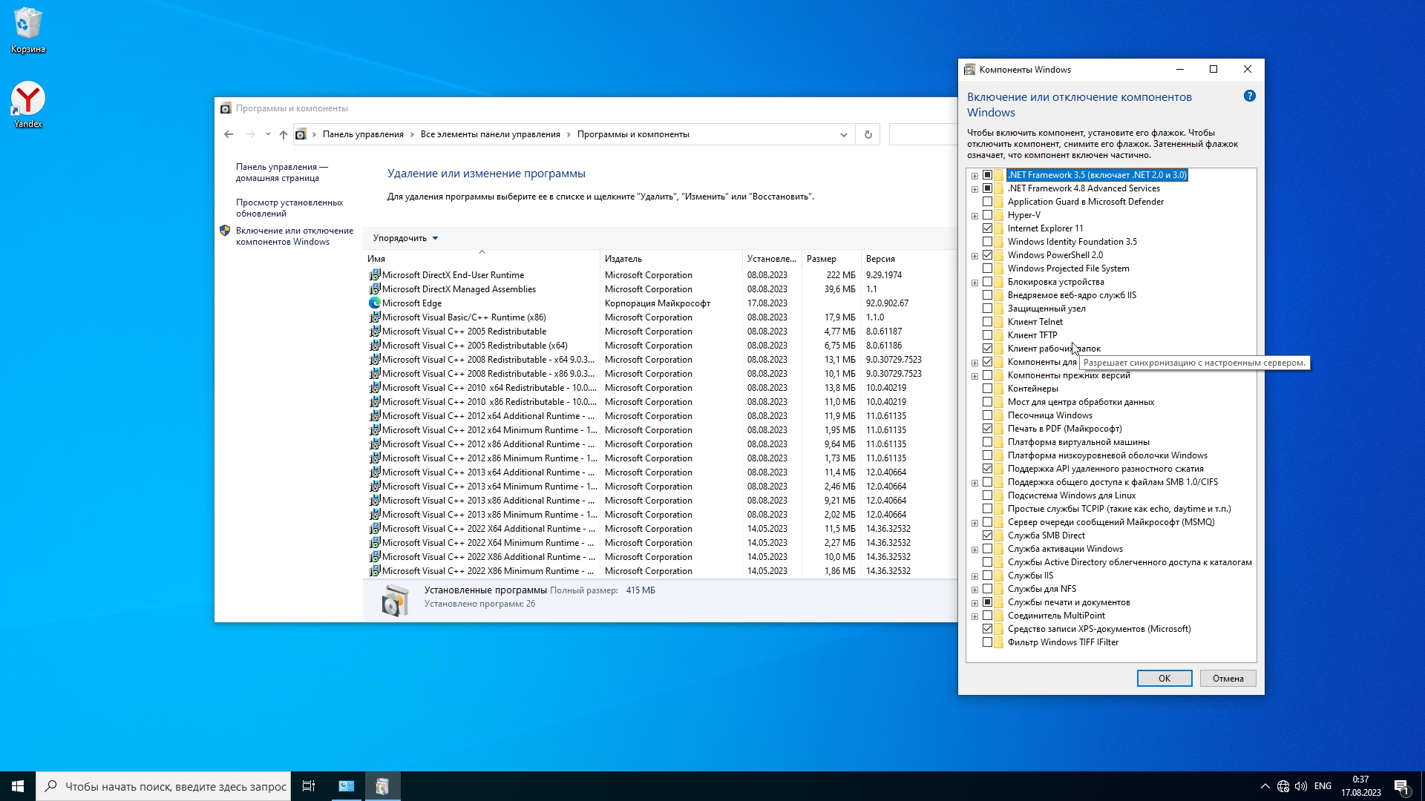The width and height of the screenshot is (1425, 801).
Task: Enable the Клиент Telnet checkbox
Action: click(987, 322)
